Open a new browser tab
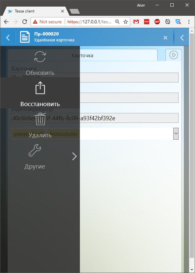This screenshot has height=273, width=195. click(x=75, y=11)
